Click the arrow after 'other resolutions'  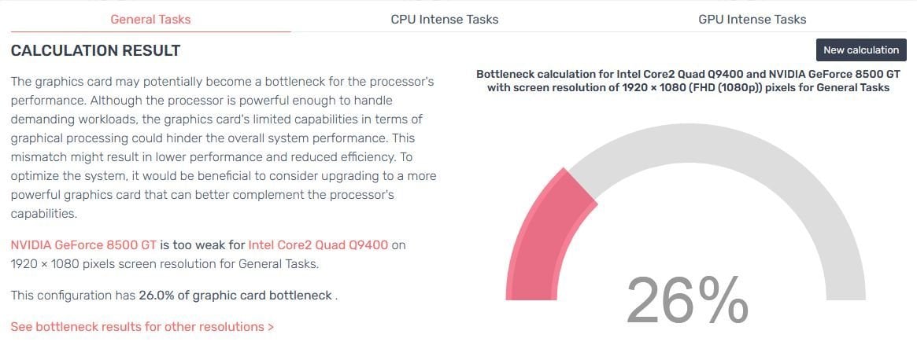270,327
